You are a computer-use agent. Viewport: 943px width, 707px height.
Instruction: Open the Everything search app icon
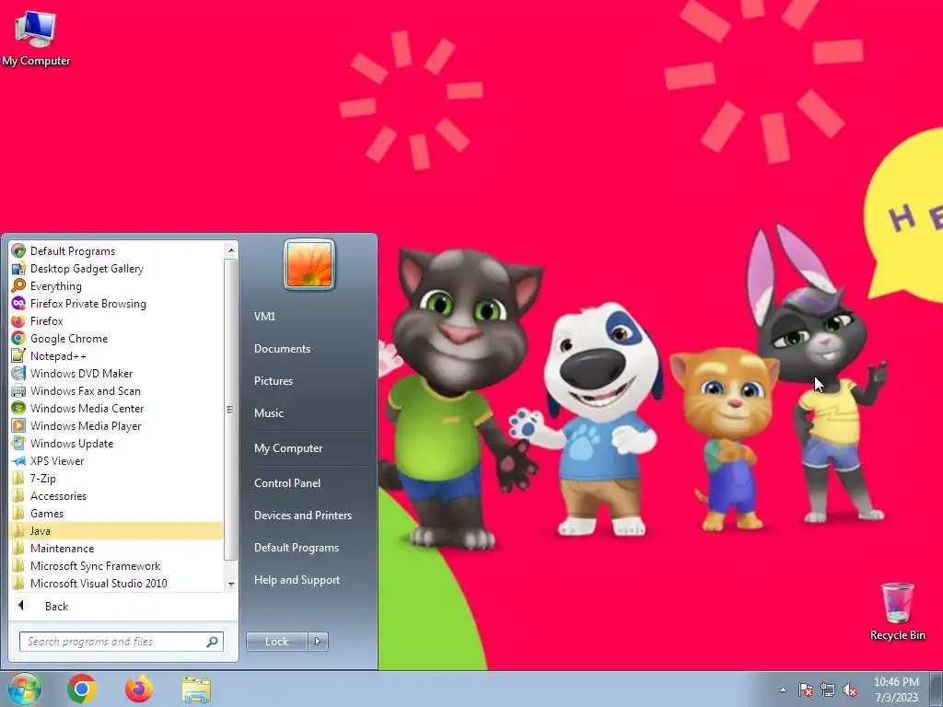(x=18, y=285)
